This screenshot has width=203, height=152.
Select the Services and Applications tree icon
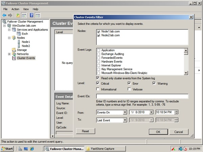(14, 30)
